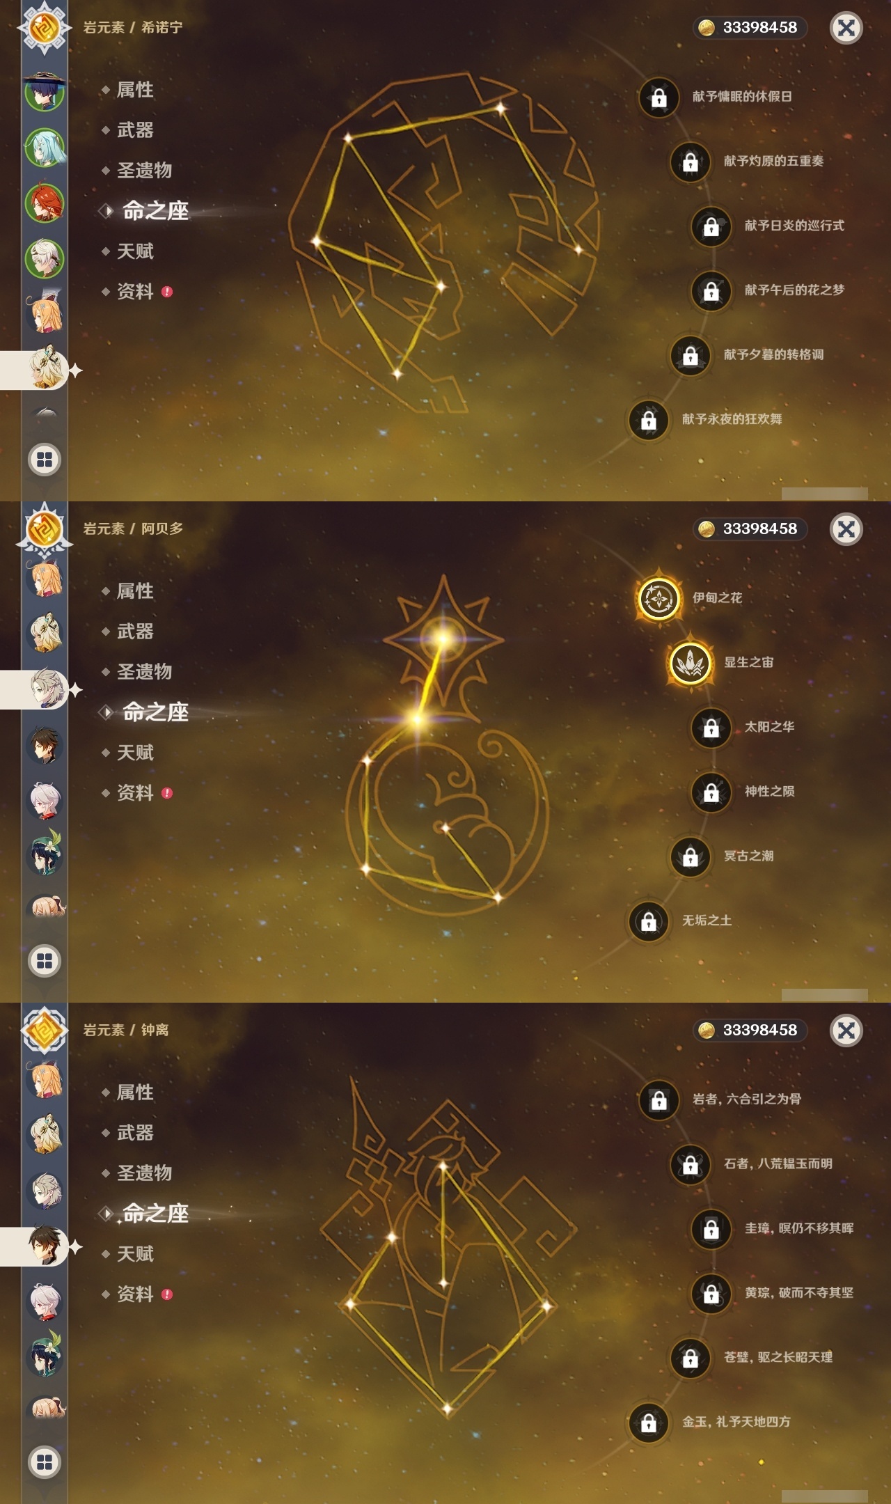Select the locked 太阳之华 constellation icon
Screen dimensions: 891x1504
(x=711, y=728)
